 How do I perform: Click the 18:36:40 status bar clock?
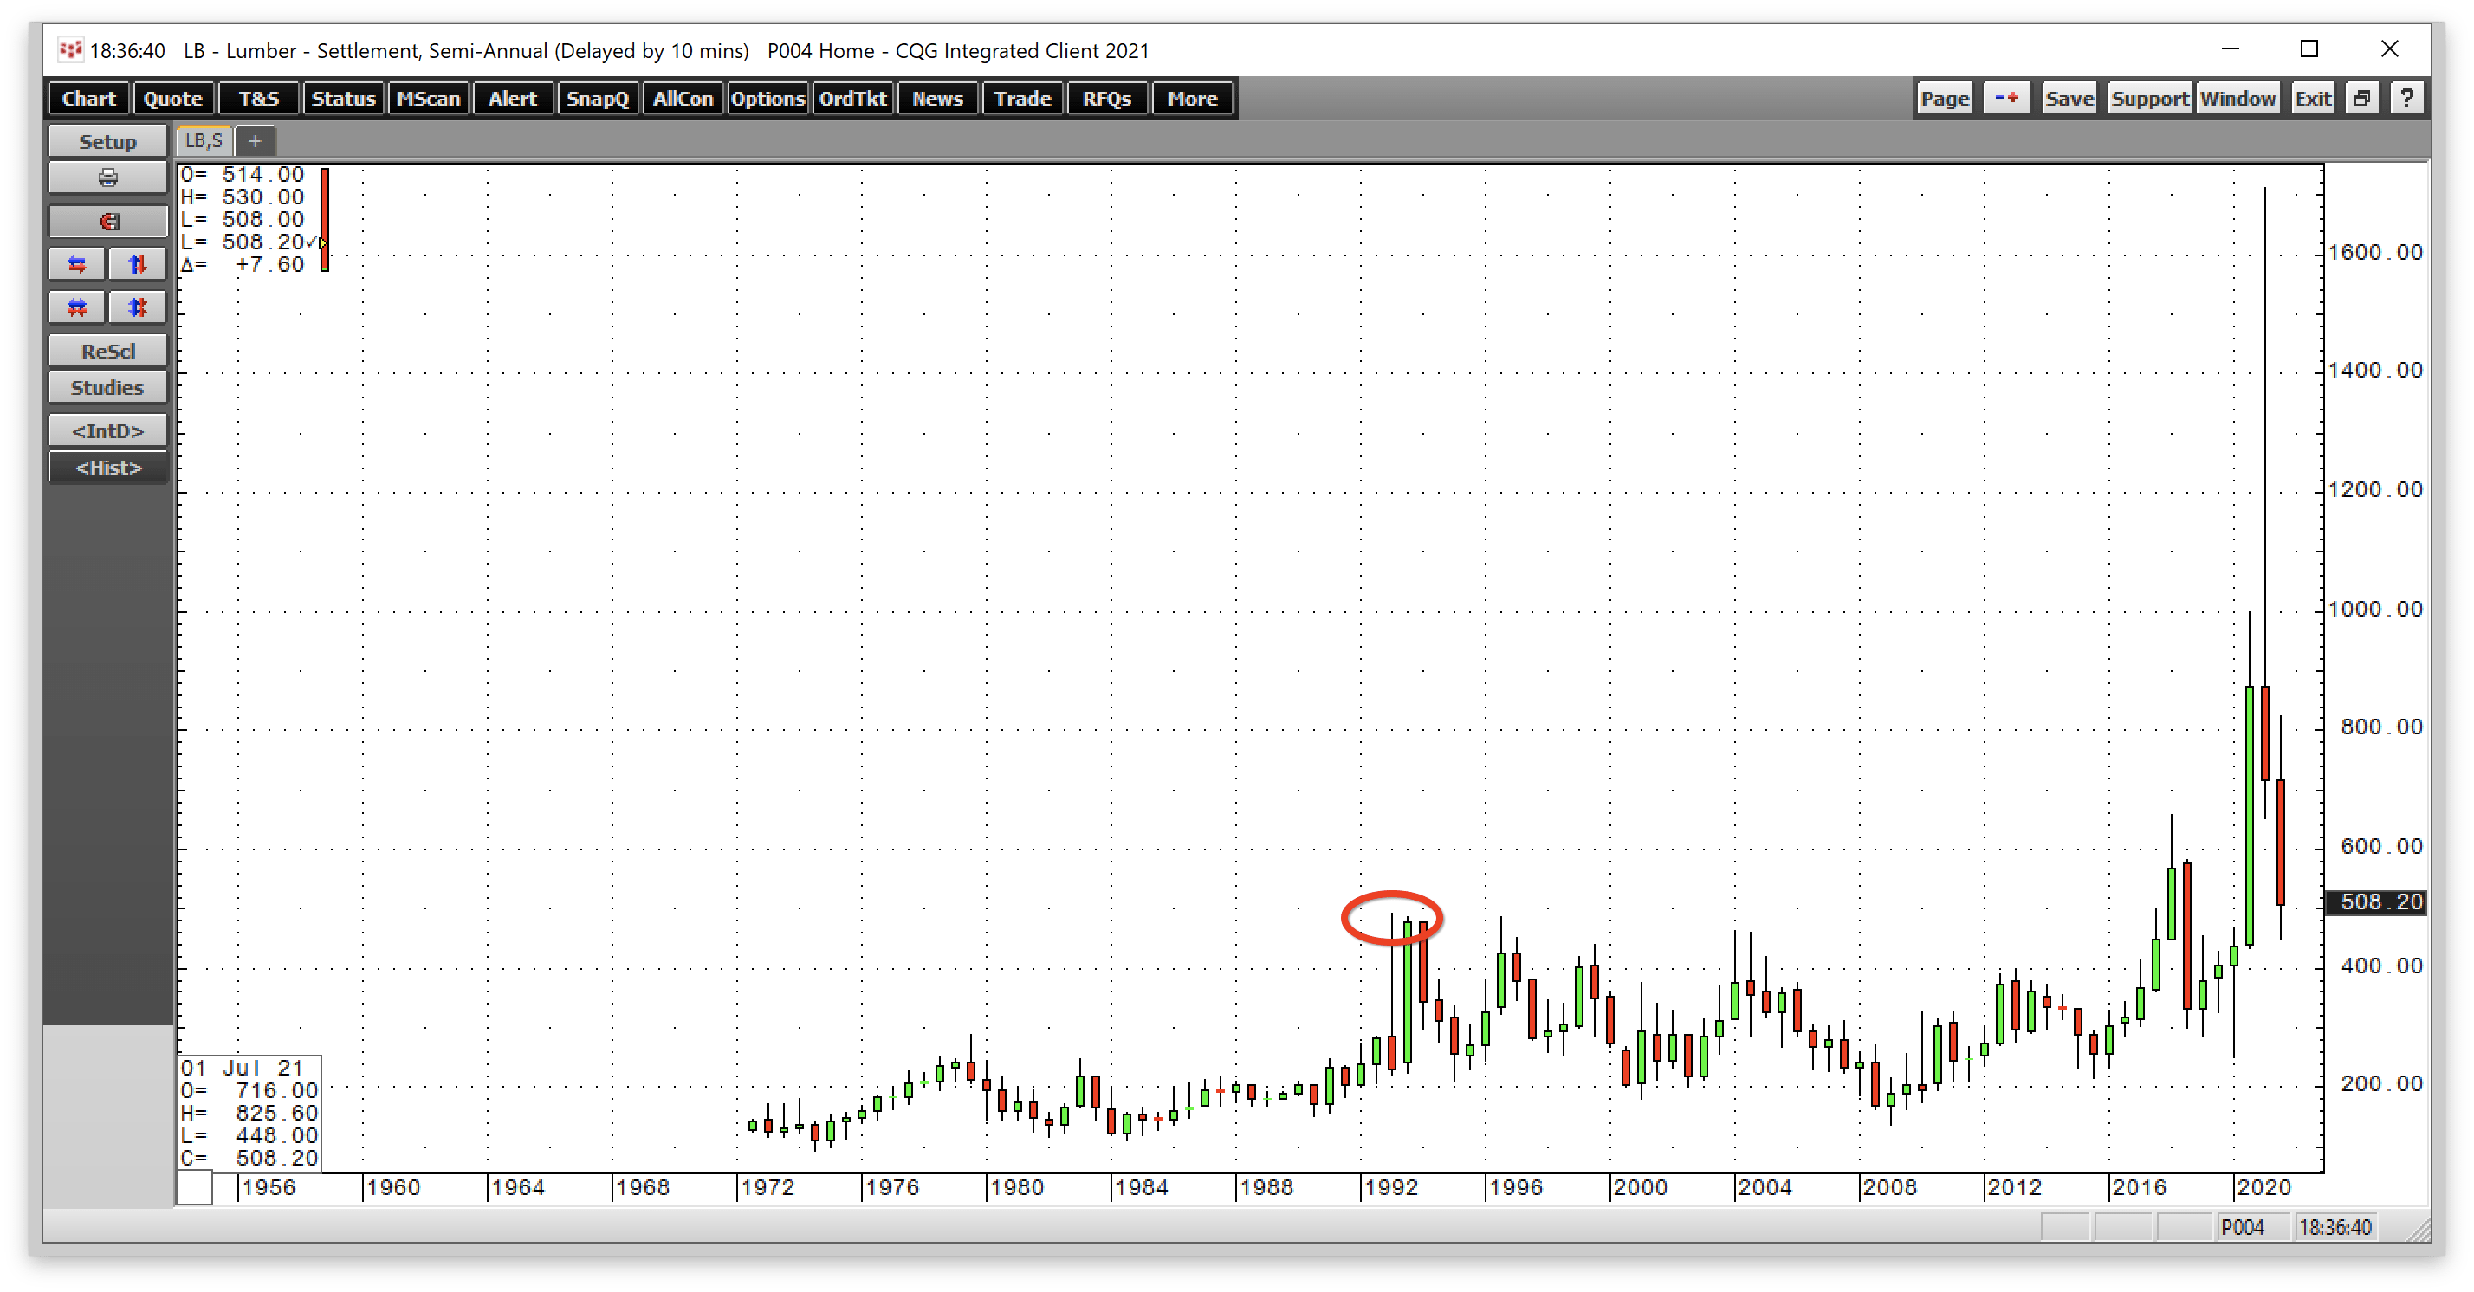tap(2335, 1227)
